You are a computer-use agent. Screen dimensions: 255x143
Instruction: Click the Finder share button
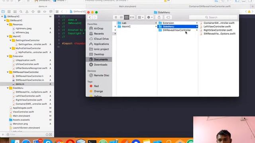[159, 17]
